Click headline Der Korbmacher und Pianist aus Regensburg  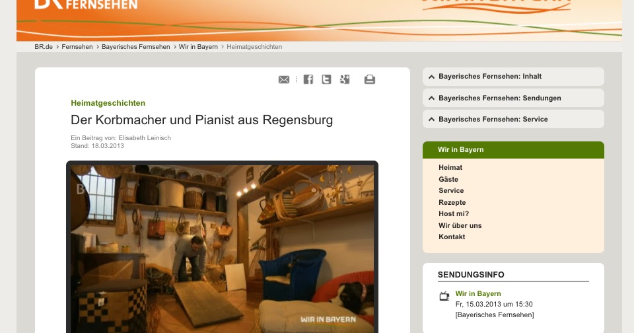pyautogui.click(x=202, y=120)
